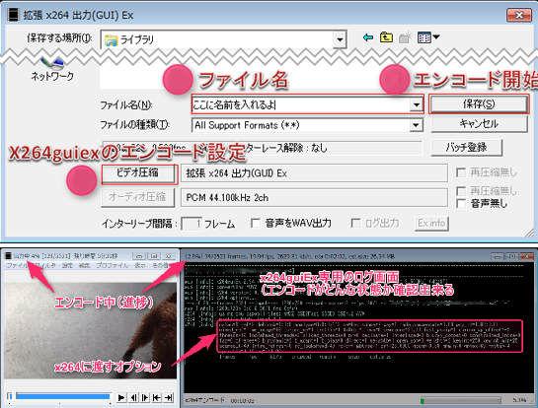Expand the 保存する場所 location dropdown
The height and width of the screenshot is (408, 538).
340,39
